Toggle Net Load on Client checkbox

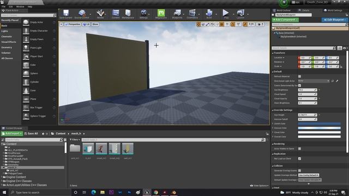coord(299,158)
